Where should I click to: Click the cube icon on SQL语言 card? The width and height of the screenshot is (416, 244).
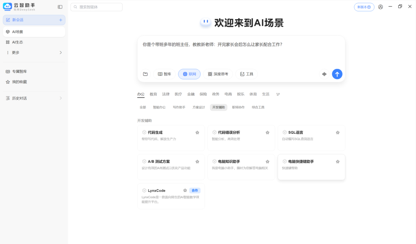(284, 132)
